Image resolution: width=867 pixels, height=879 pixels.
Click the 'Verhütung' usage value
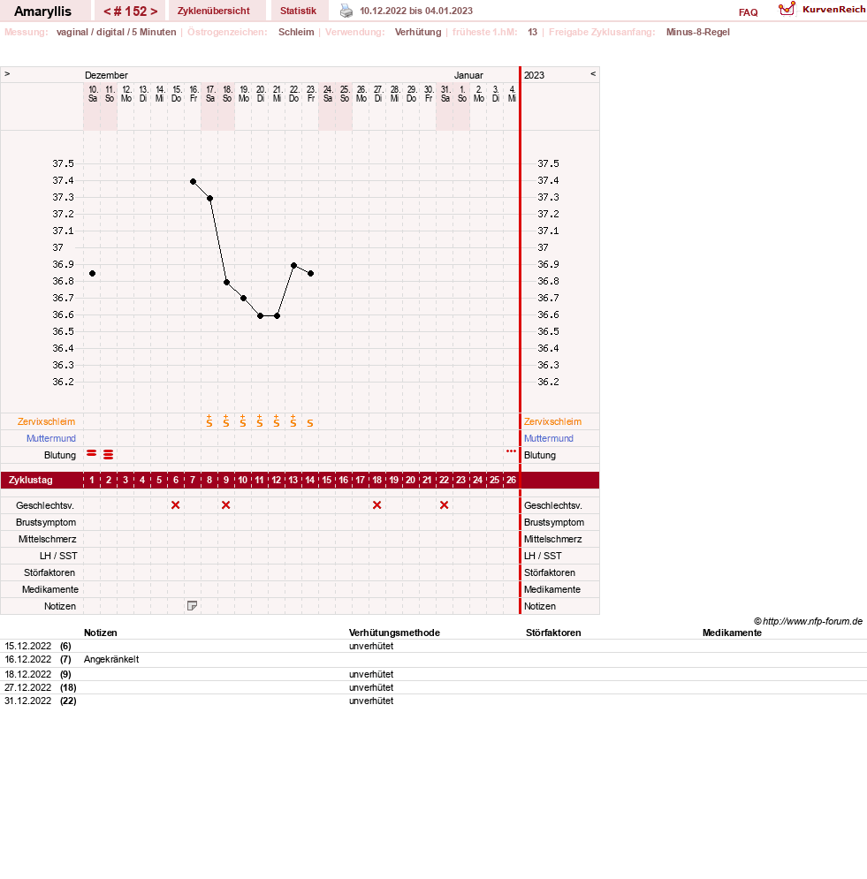pos(418,32)
